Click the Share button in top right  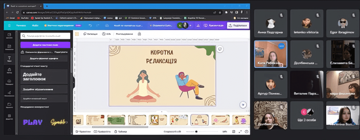coord(238,26)
